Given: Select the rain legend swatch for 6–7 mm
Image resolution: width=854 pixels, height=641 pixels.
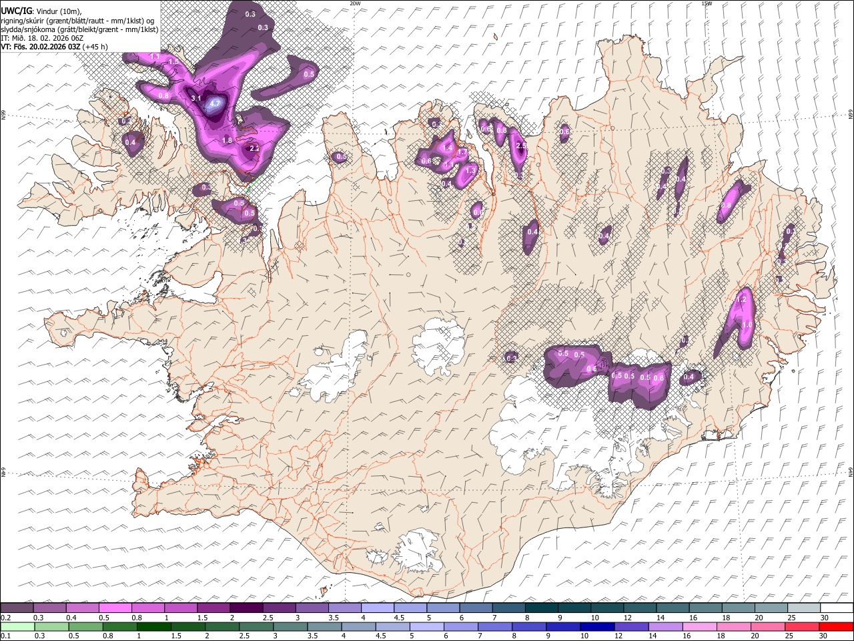Looking at the screenshot, I should coord(462,627).
